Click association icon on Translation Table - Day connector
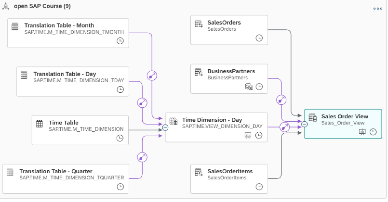Viewport: 388px width, 202px height. [142, 102]
